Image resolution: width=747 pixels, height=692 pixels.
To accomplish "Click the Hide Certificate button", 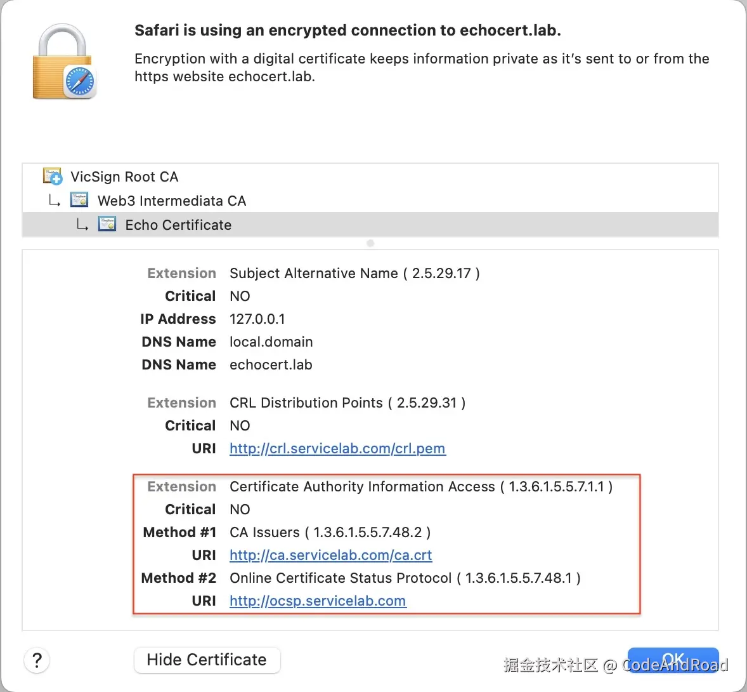I will click(207, 660).
